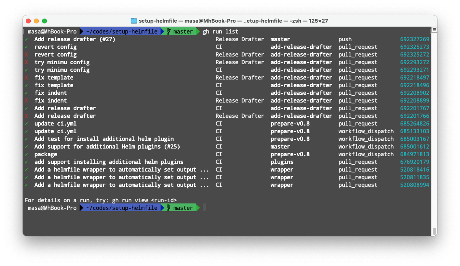The image size is (460, 266).
Task: Click the red X beside the failed "revert config" run
Action: coord(27,54)
